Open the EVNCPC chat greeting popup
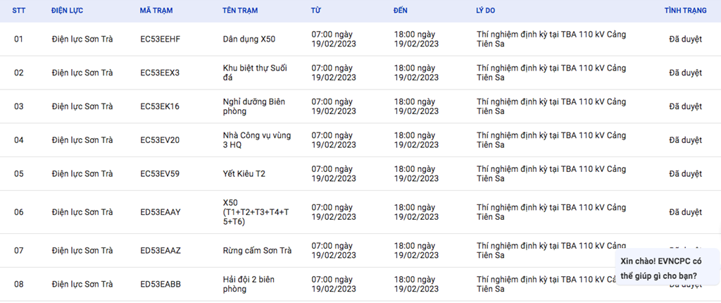The height and width of the screenshot is (303, 721). pyautogui.click(x=667, y=268)
